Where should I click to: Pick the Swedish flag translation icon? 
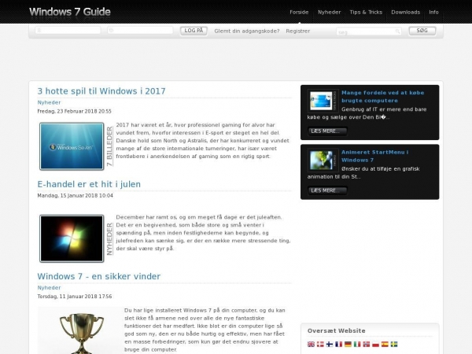coord(394,344)
